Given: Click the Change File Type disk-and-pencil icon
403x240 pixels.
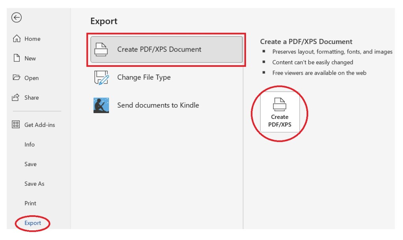Looking at the screenshot, I should click(101, 77).
